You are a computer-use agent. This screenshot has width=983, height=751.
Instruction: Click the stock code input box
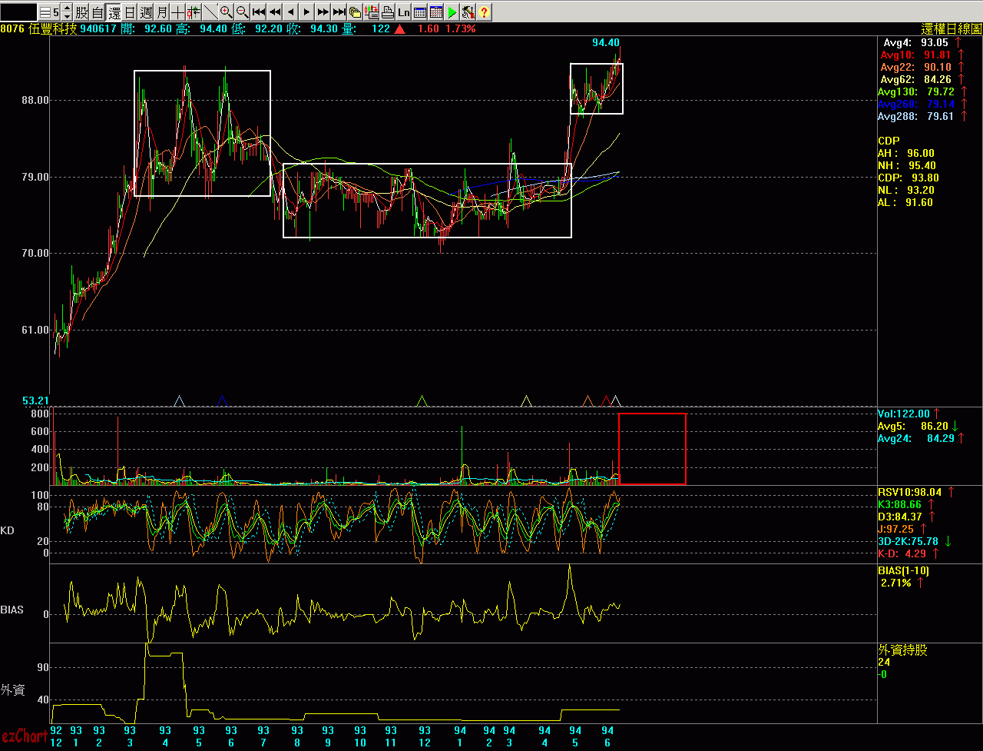click(18, 12)
